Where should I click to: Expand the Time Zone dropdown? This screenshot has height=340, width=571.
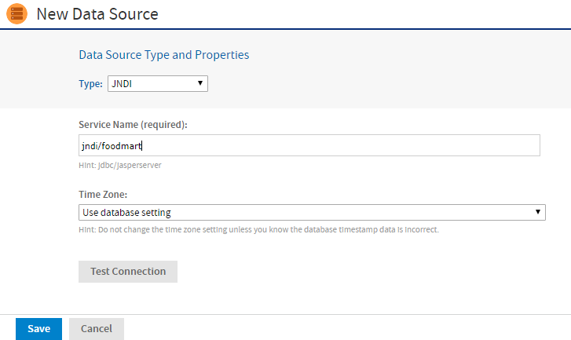click(312, 212)
